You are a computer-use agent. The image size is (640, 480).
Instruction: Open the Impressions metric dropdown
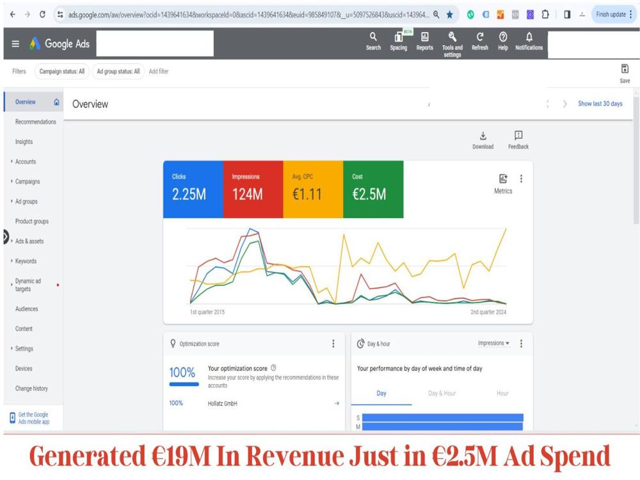pyautogui.click(x=493, y=343)
